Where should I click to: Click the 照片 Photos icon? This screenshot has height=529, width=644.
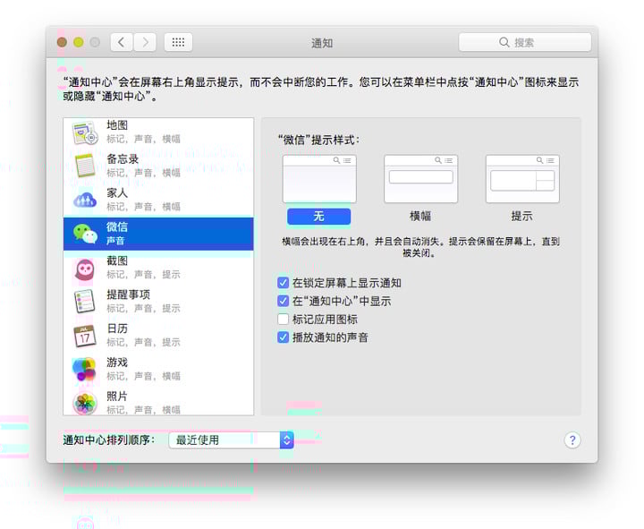pos(85,403)
